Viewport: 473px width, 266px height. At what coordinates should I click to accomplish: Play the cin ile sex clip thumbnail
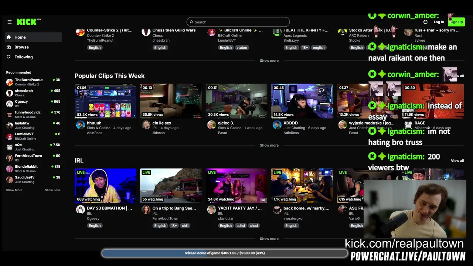click(x=171, y=101)
